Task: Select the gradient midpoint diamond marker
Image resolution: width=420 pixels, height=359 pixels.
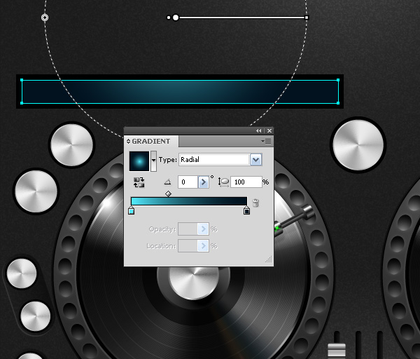Action: (168, 194)
